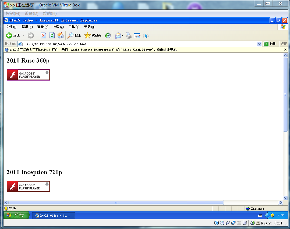Open the 编辑(E) menu
290x229 pixels.
point(27,27)
